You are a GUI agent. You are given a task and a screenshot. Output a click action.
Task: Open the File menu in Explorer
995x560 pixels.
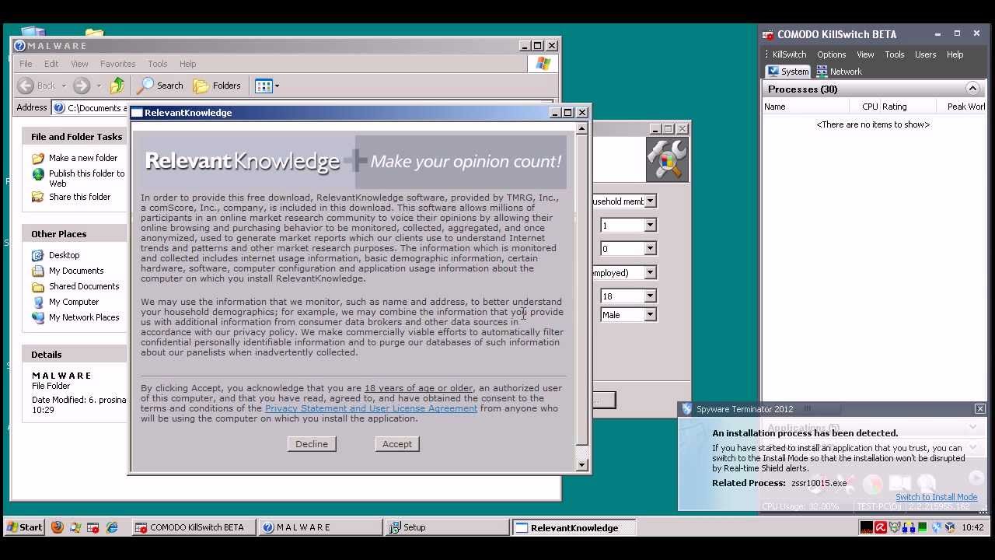click(26, 64)
